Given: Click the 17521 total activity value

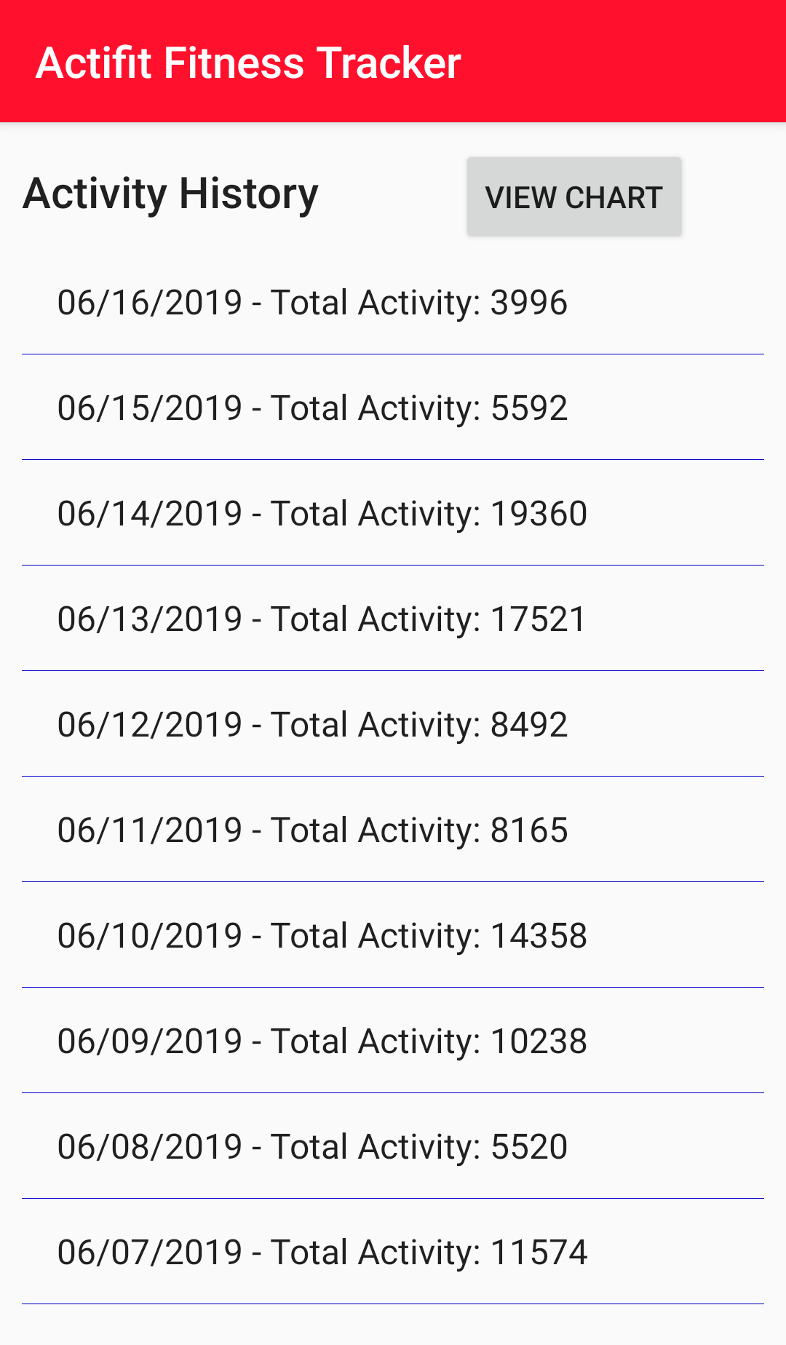Looking at the screenshot, I should pyautogui.click(x=538, y=619).
